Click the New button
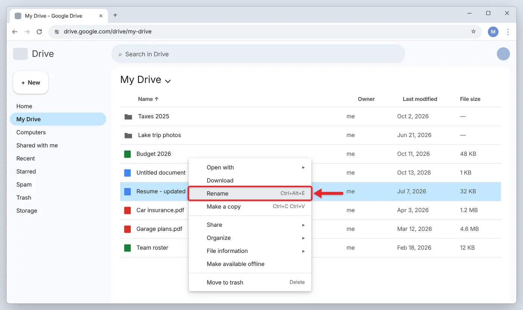This screenshot has width=523, height=310. click(31, 82)
